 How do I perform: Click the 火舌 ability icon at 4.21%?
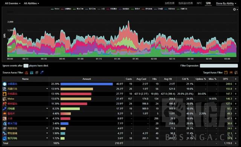point(5,118)
